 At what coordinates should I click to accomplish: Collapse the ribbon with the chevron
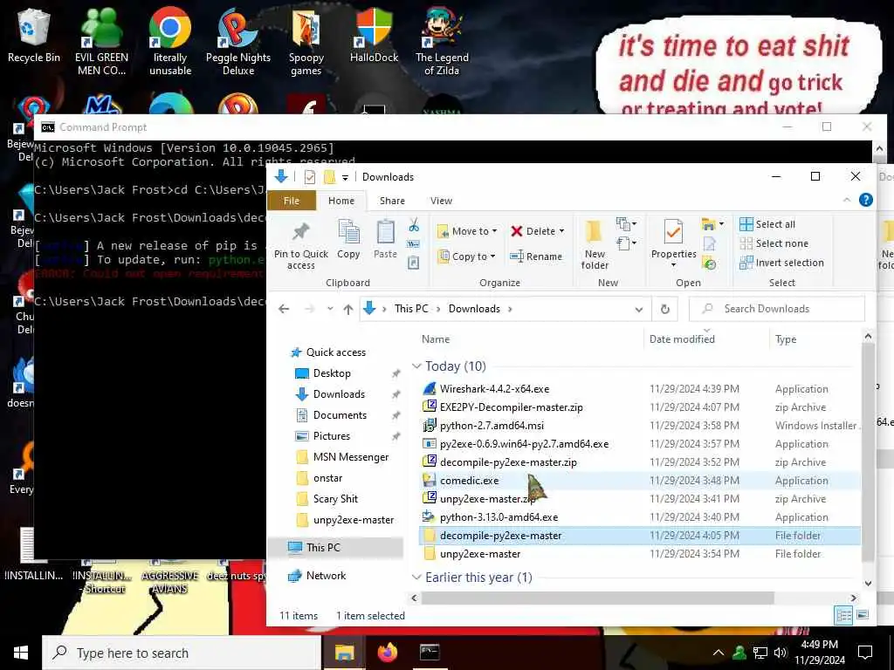847,200
